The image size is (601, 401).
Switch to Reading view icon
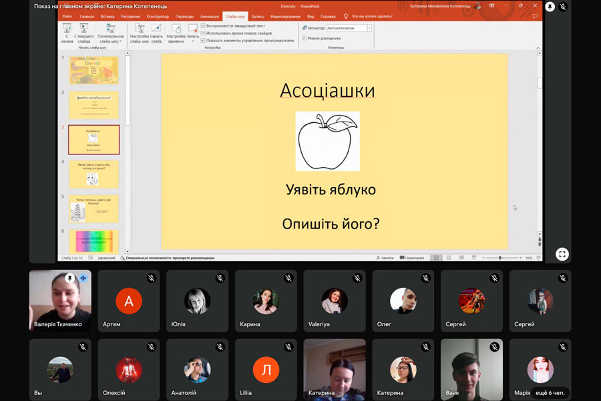(461, 258)
